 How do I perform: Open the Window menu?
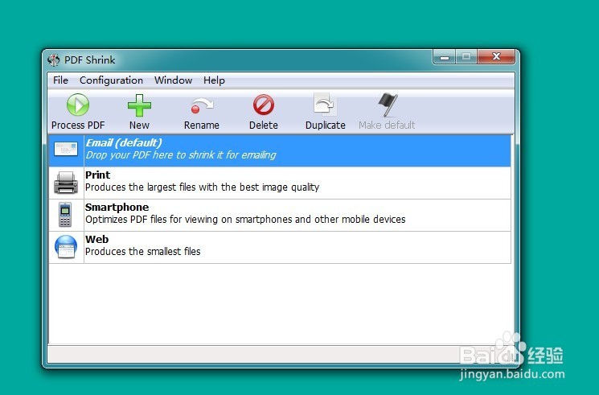[x=173, y=80]
